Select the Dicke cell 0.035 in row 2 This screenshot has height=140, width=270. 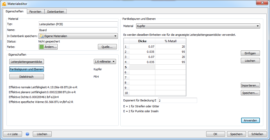pos(142,52)
